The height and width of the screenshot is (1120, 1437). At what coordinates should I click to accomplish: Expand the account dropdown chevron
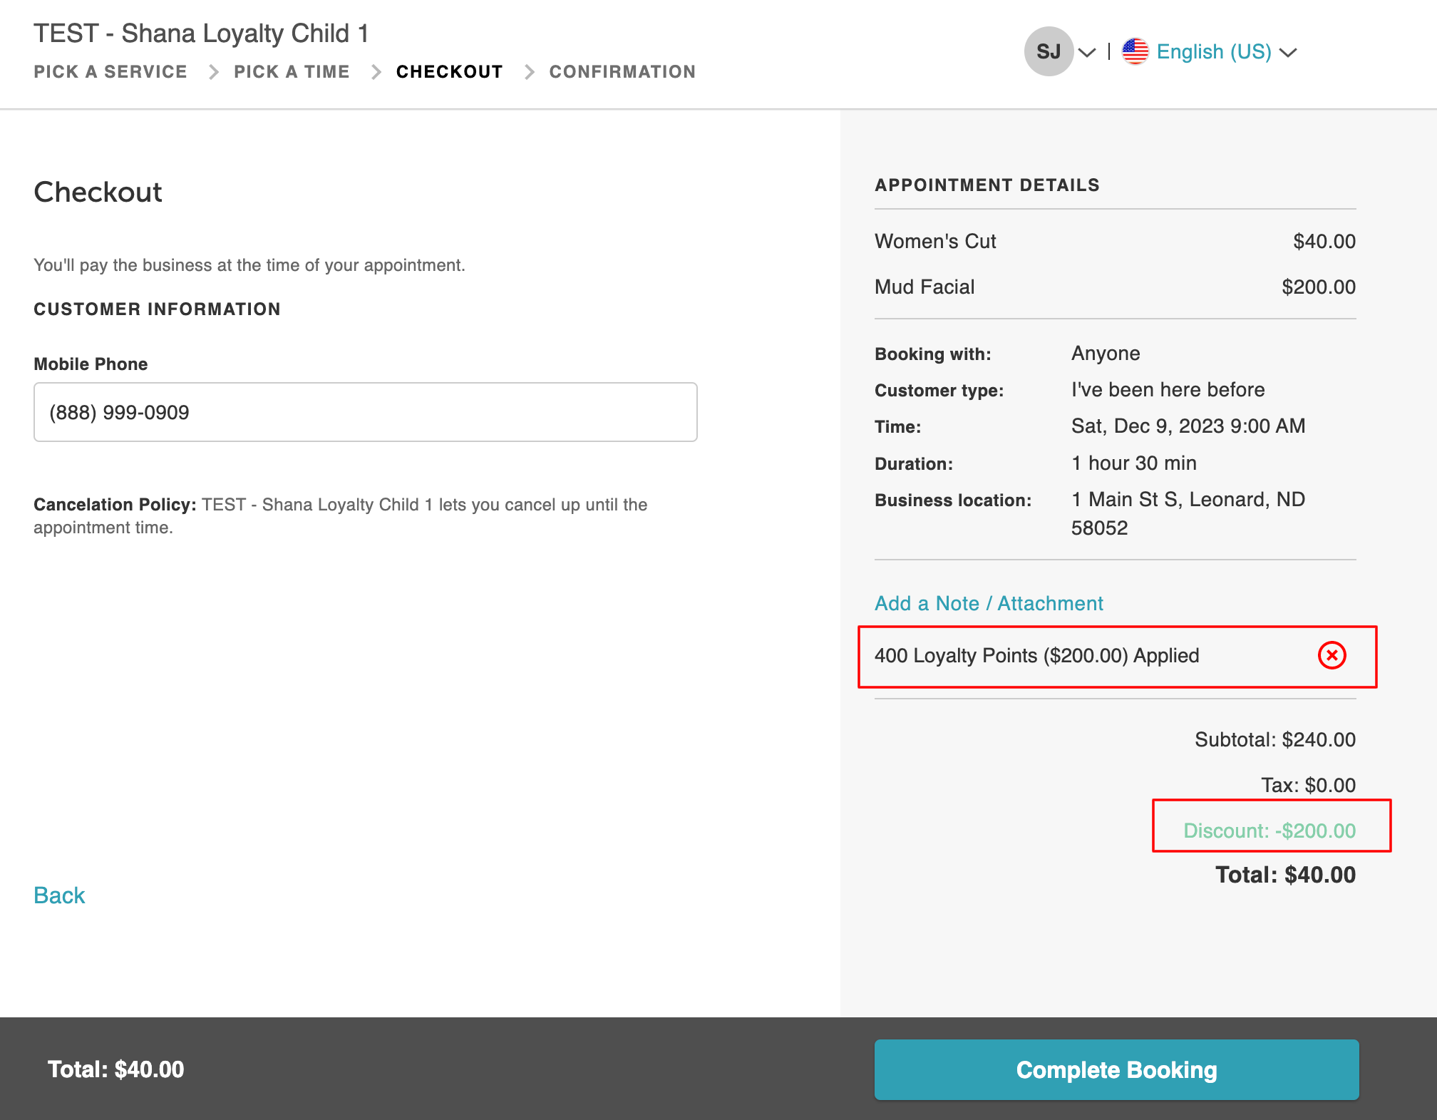1087,53
